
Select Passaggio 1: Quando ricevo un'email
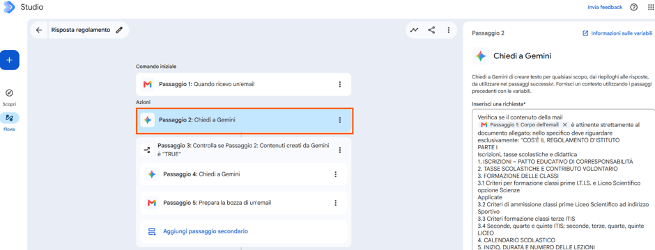point(244,85)
